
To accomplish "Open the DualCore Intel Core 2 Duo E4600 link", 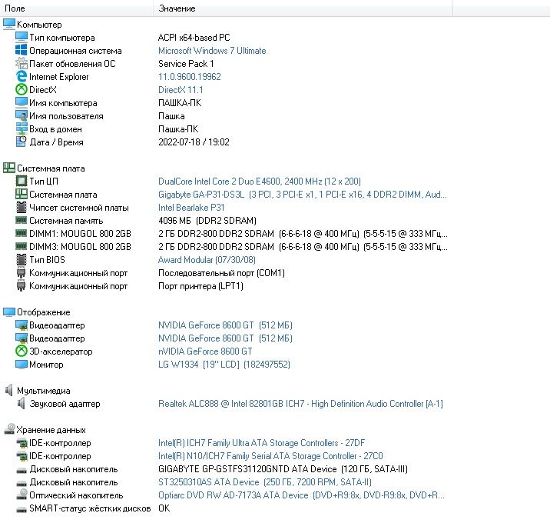I will point(259,182).
